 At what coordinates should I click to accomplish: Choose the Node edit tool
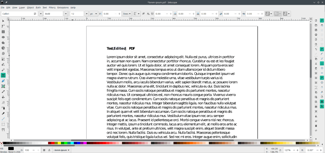click(x=3, y=26)
